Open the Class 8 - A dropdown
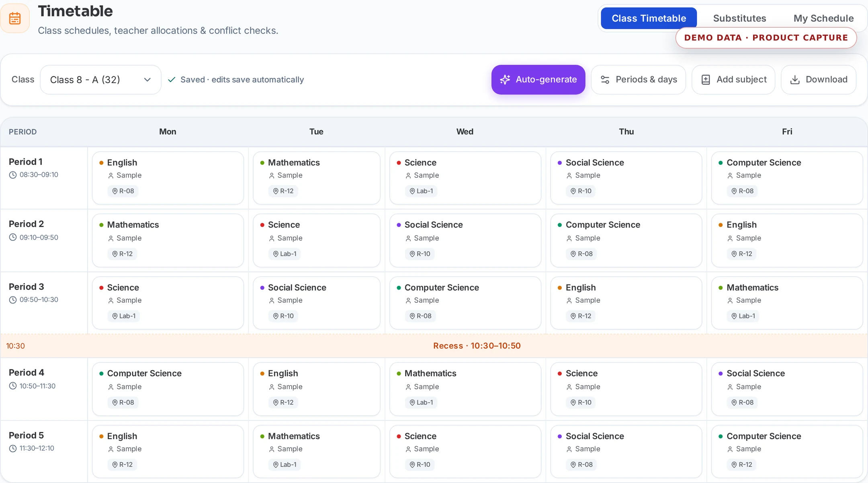 100,79
